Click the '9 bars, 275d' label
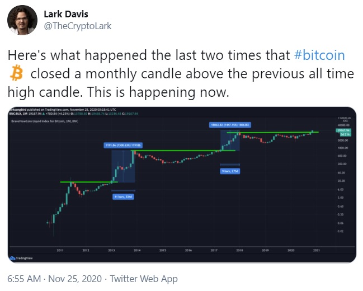Image resolution: width=363 pixels, height=291 pixels. click(230, 171)
